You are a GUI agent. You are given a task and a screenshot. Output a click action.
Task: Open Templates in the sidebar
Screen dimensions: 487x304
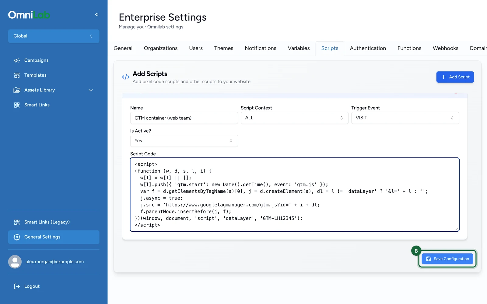coord(54,75)
